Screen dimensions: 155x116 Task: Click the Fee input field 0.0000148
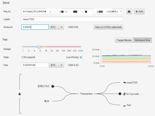pos(35,65)
